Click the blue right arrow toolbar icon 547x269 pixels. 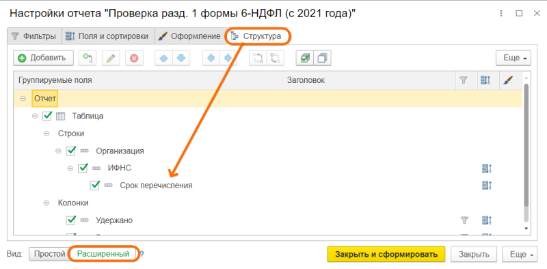click(x=228, y=58)
